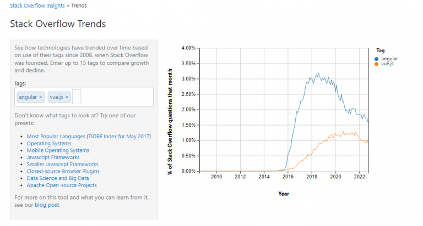Select the Mobile Operating Systems preset
This screenshot has height=226, width=423.
point(57,150)
